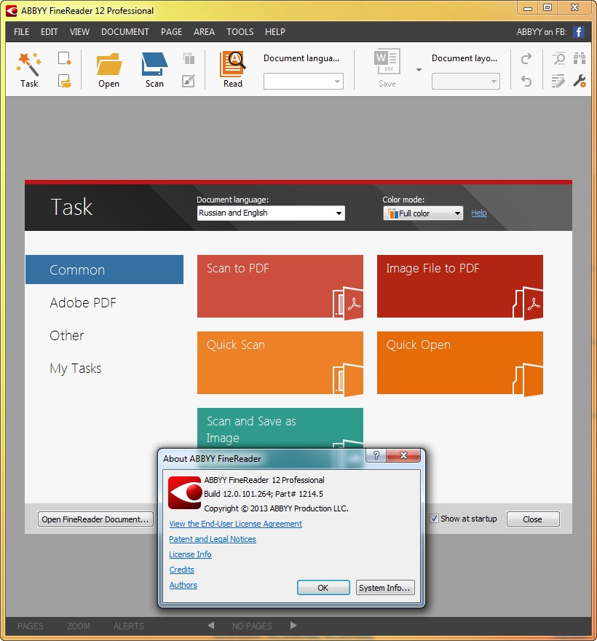Image resolution: width=597 pixels, height=641 pixels.
Task: Open the EDIT menu
Action: tap(49, 32)
